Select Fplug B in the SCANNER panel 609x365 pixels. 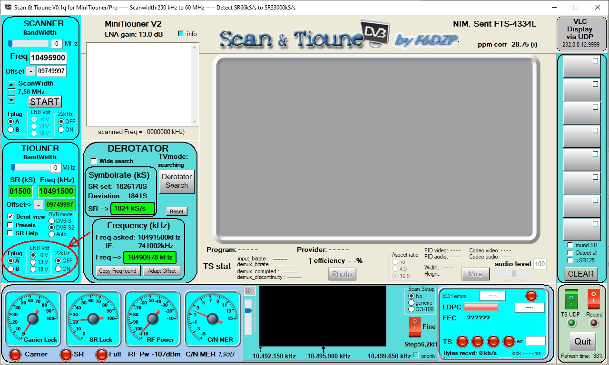point(11,129)
